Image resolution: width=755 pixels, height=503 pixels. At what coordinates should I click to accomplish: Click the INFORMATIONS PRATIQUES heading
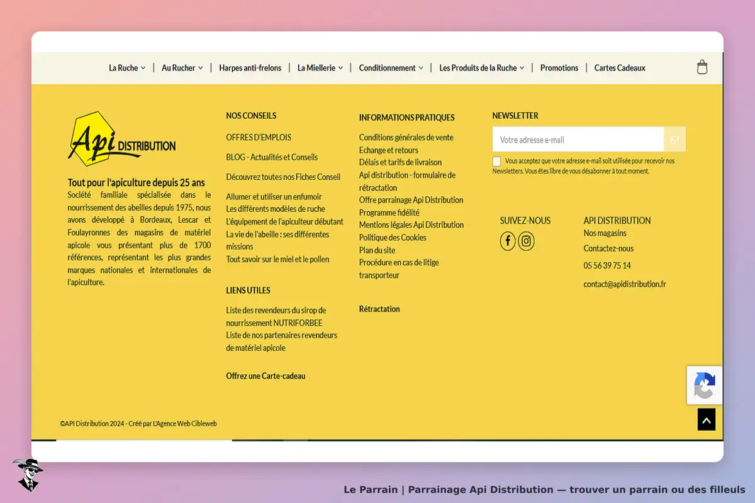click(406, 118)
